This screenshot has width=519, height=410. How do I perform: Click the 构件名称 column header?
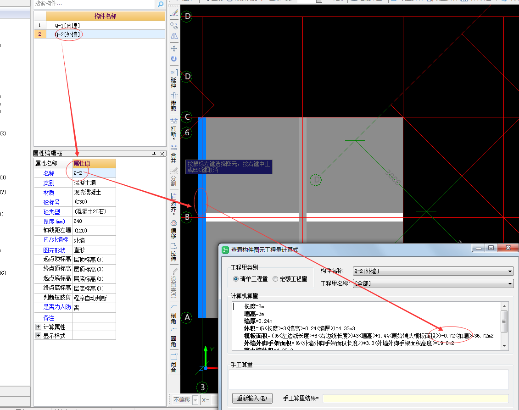point(105,16)
